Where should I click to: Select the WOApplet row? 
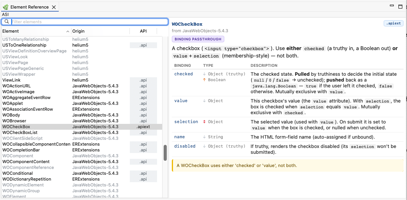[x=82, y=104]
